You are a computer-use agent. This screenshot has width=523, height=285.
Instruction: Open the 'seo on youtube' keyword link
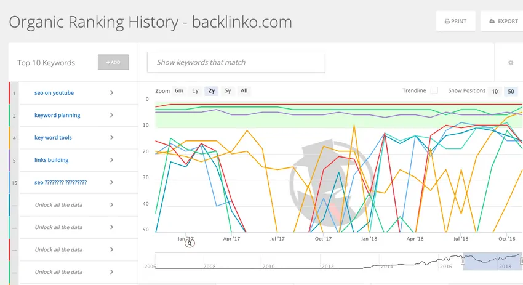[54, 93]
